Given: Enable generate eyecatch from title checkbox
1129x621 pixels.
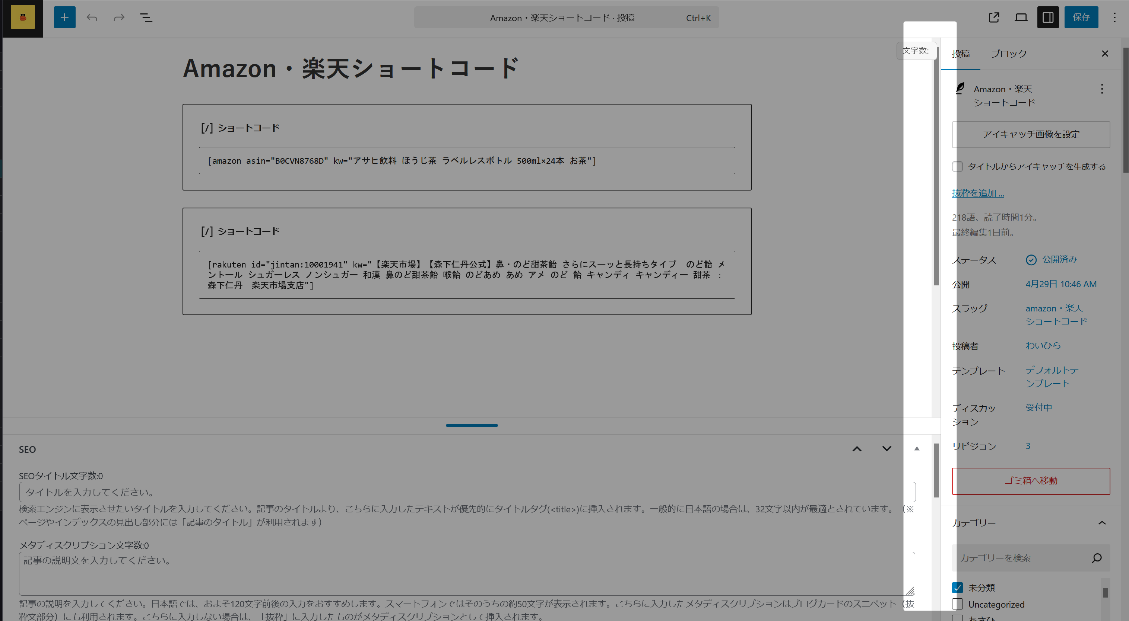Looking at the screenshot, I should (x=957, y=166).
